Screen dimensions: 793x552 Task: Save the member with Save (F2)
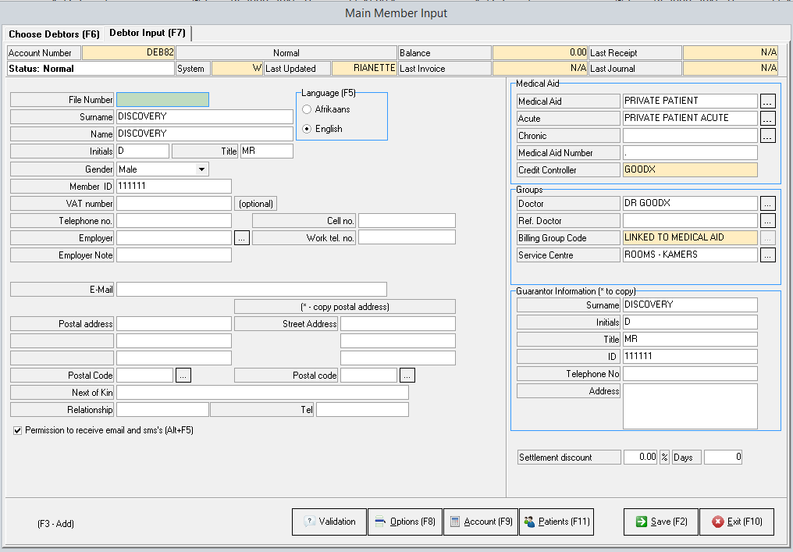coord(660,522)
